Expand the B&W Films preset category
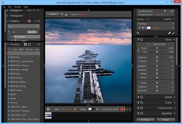Image resolution: width=182 pixels, height=124 pixels. coord(9,57)
